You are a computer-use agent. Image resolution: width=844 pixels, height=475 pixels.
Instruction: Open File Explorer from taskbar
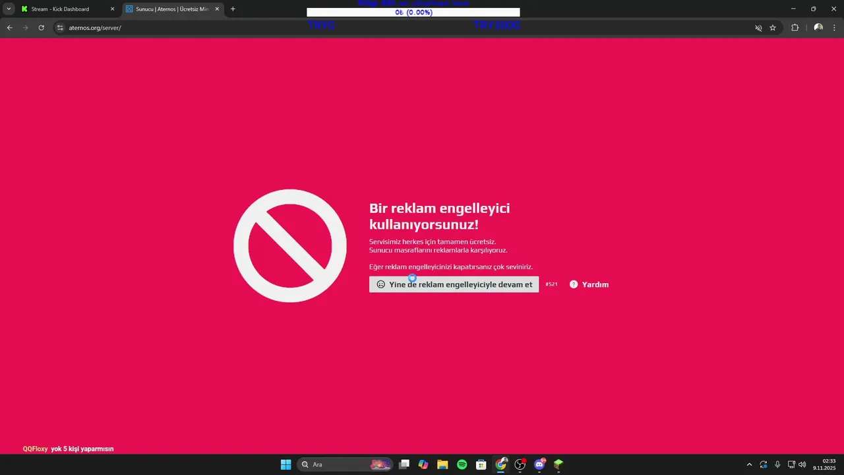442,464
